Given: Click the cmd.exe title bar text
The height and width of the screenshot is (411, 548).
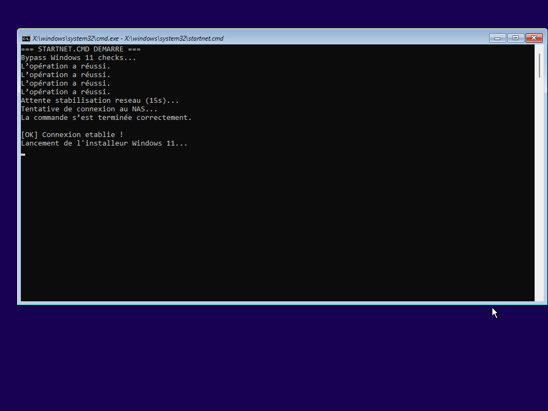Looking at the screenshot, I should click(128, 39).
